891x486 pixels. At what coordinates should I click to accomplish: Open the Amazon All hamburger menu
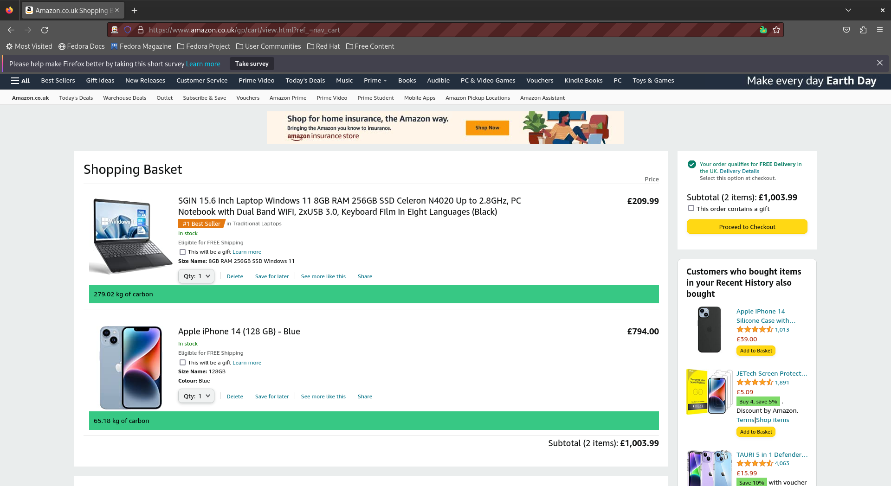tap(20, 81)
